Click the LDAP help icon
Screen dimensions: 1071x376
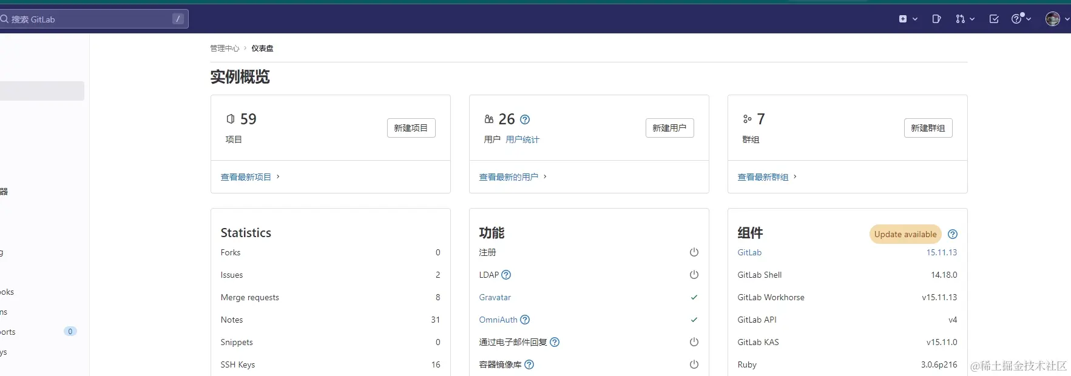click(506, 275)
